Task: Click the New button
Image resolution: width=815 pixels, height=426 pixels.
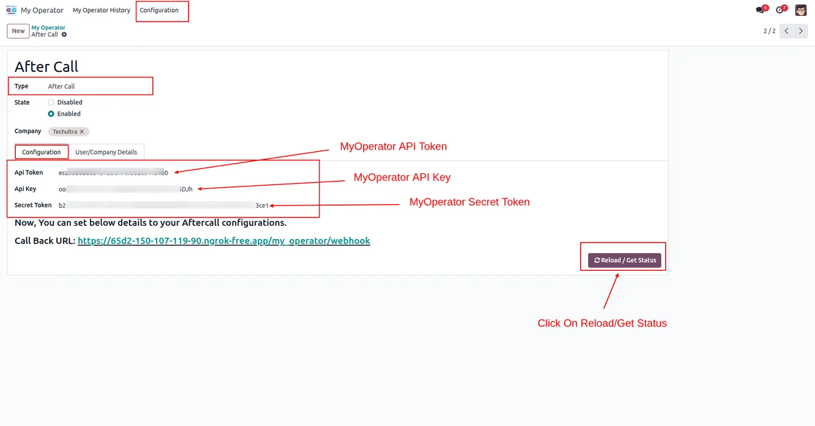Action: tap(18, 31)
